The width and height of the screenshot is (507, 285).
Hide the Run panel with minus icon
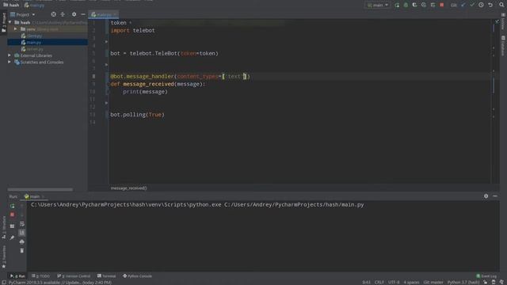tap(495, 196)
